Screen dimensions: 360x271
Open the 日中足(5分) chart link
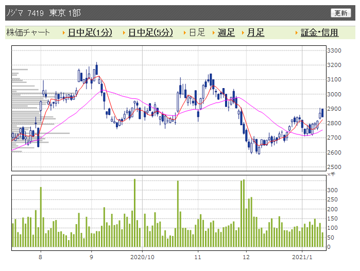coord(150,32)
